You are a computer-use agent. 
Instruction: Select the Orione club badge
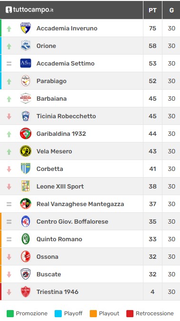tap(26, 46)
